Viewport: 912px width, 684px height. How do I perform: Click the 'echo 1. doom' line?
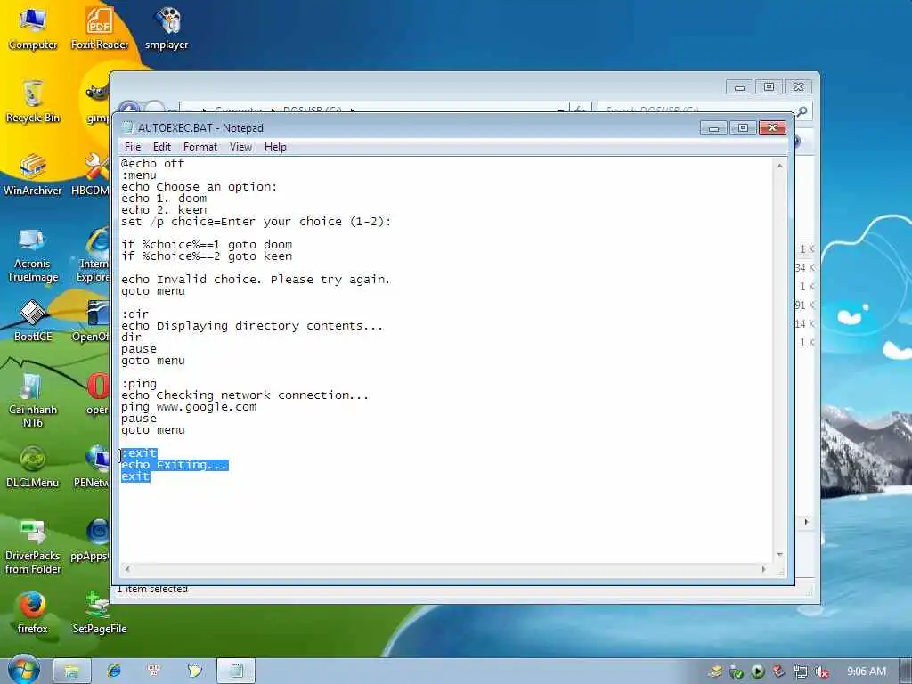coord(164,199)
